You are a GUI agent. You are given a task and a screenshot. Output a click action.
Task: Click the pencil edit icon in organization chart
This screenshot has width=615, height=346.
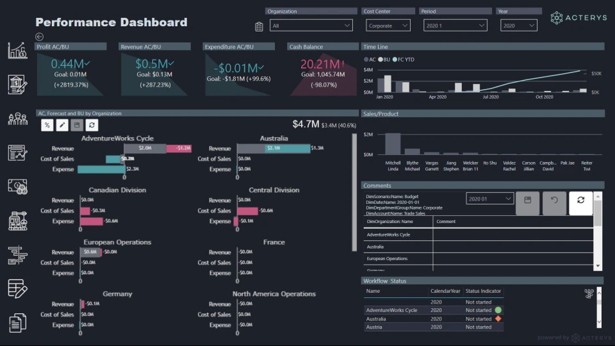coord(62,125)
